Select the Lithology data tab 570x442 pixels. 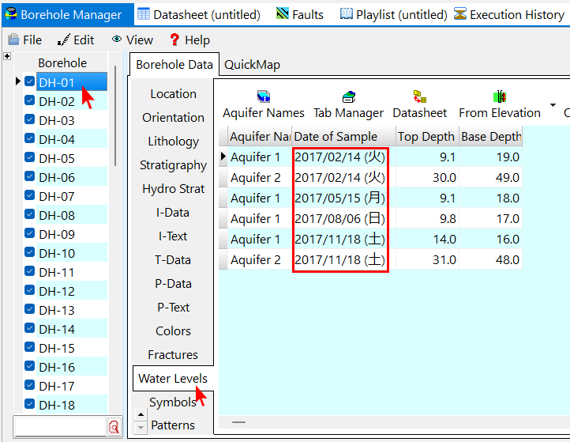[x=173, y=142]
